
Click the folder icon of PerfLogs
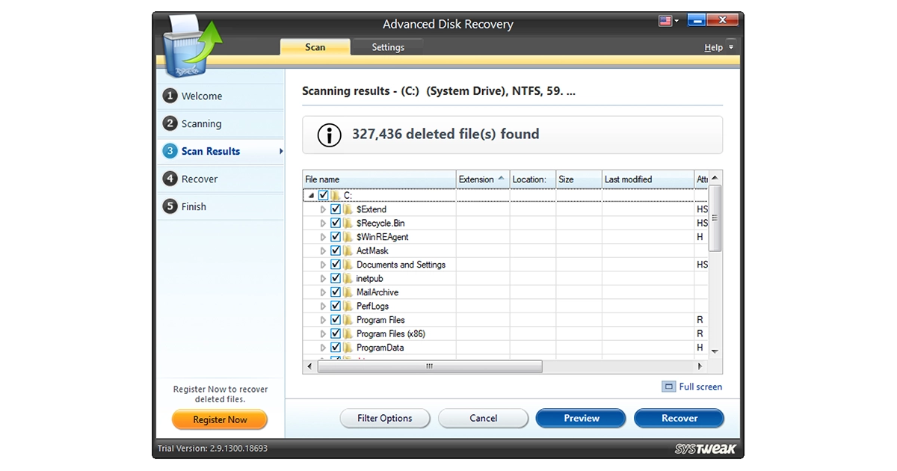click(x=348, y=306)
